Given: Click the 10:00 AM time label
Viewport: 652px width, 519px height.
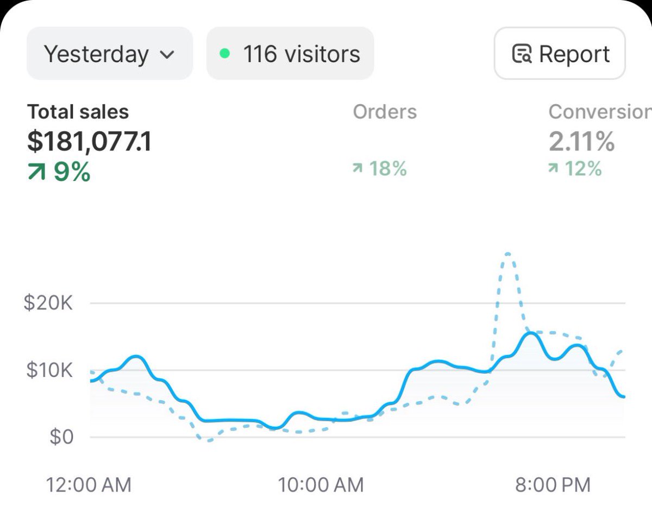Looking at the screenshot, I should pos(321,484).
